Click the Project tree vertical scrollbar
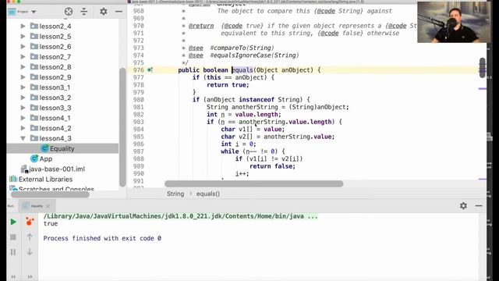The width and height of the screenshot is (499, 281). pyautogui.click(x=122, y=126)
